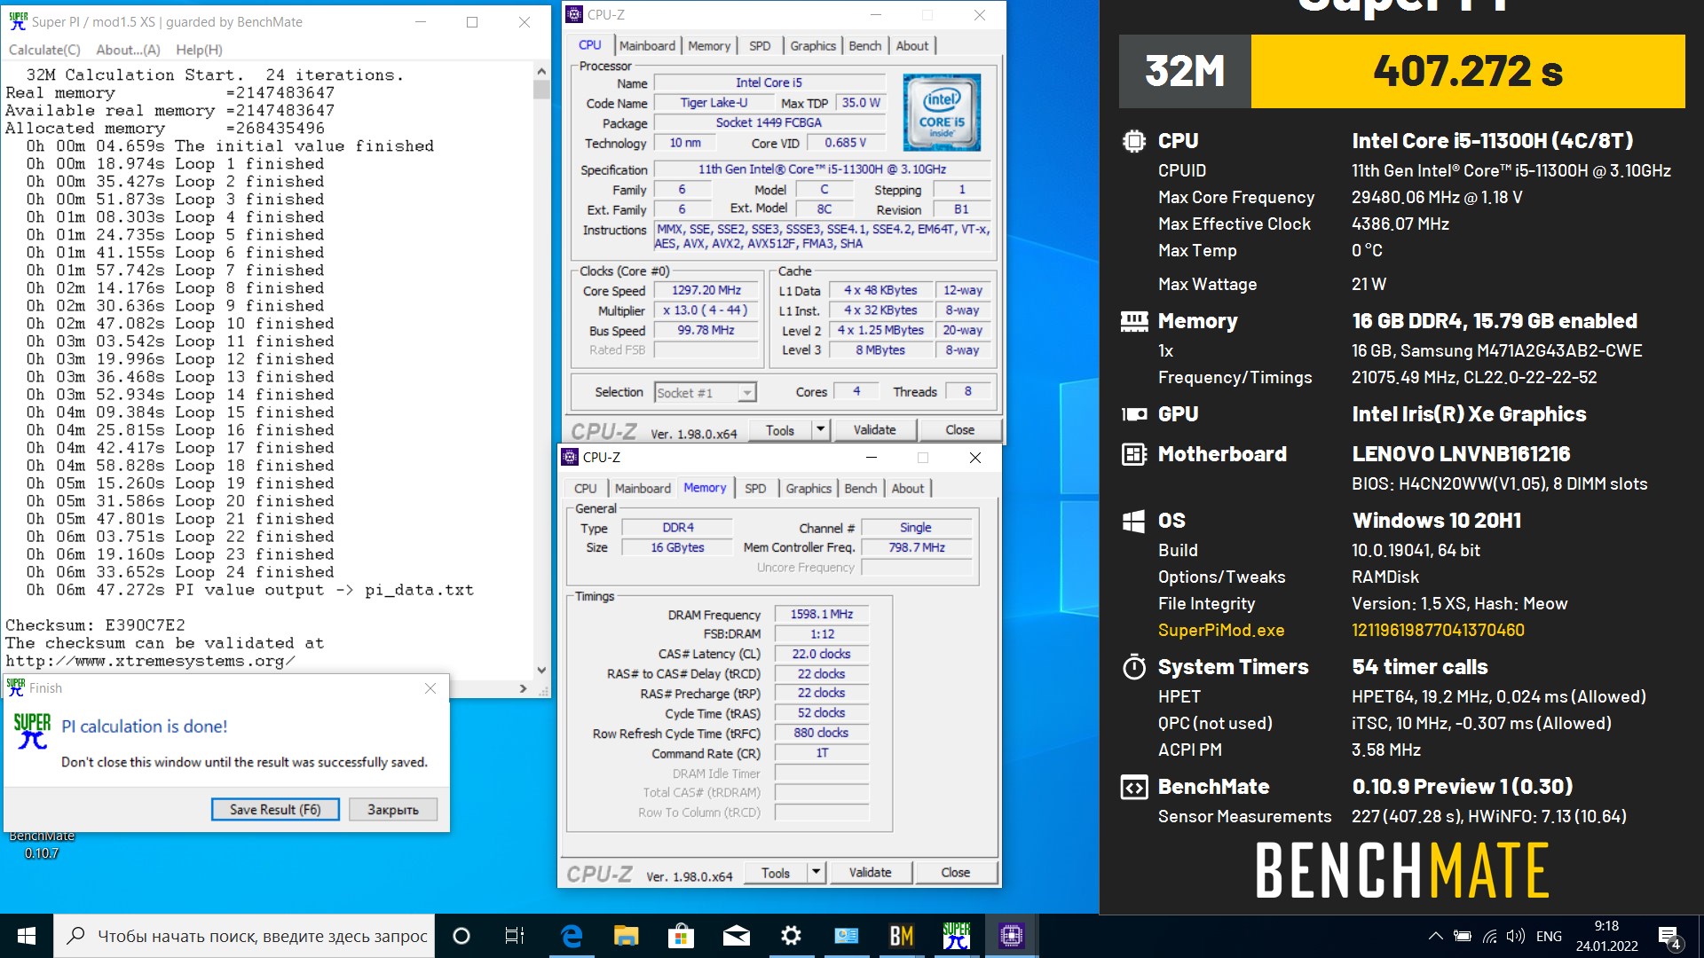The height and width of the screenshot is (958, 1704).
Task: Switch to CPU tab in bottom CPU-Z
Action: (586, 488)
